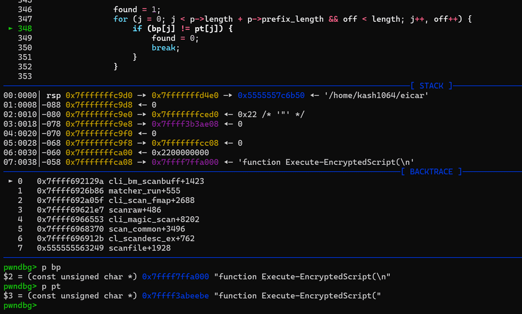Click the current-frame arrow beside backtrace frame 0
Viewport: 522px width, 314px height.
(10, 181)
